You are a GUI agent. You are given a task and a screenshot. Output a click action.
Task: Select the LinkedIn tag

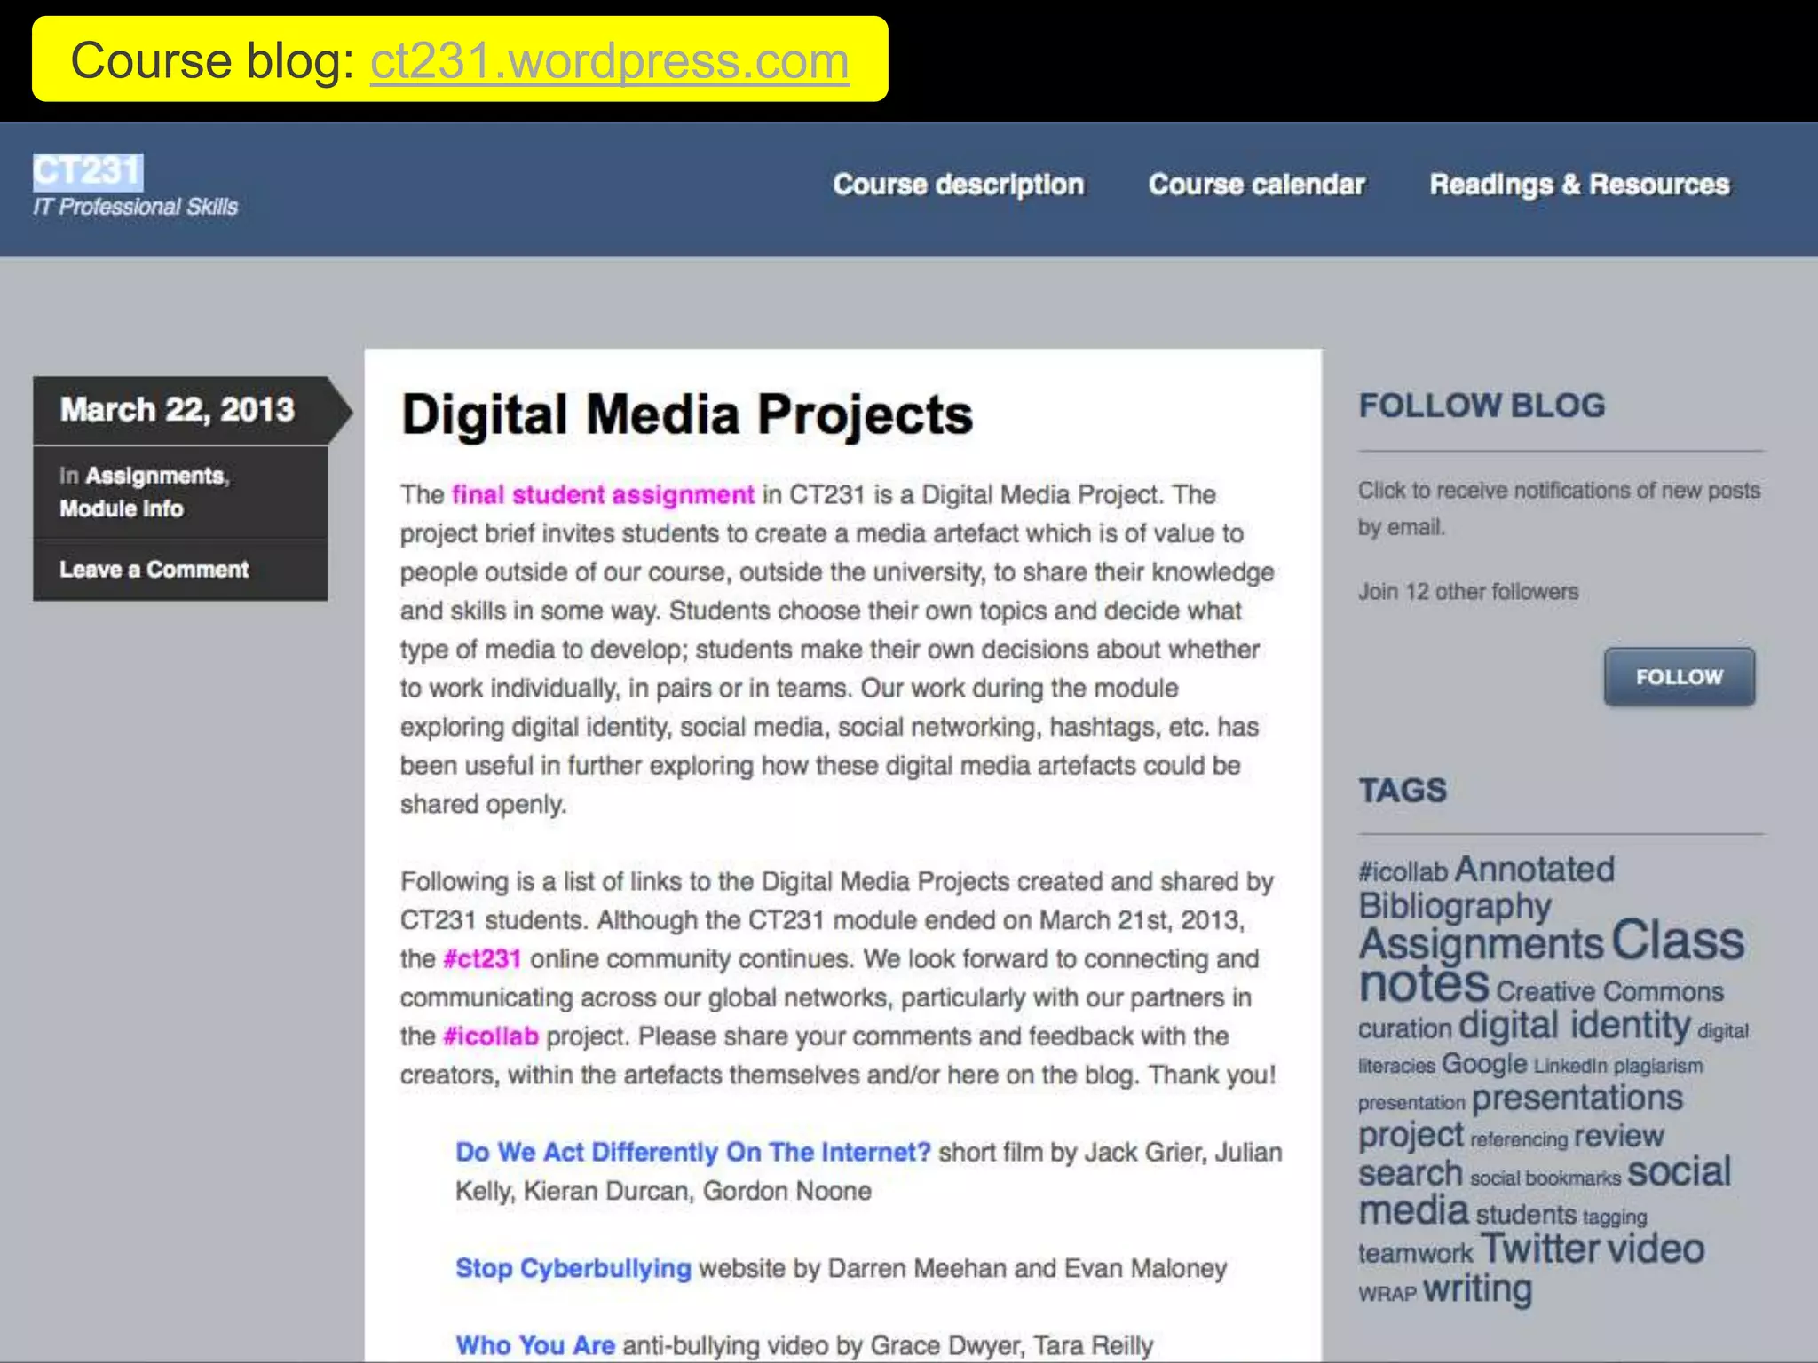(x=1570, y=1066)
